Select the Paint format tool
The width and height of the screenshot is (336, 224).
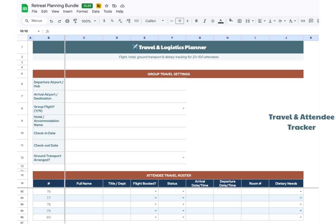coord(75,21)
